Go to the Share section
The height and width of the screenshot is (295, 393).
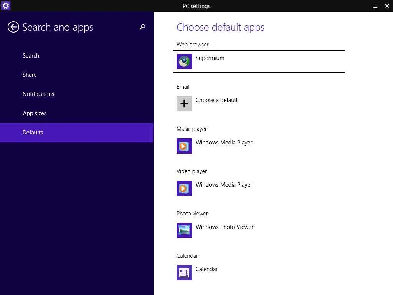click(30, 75)
